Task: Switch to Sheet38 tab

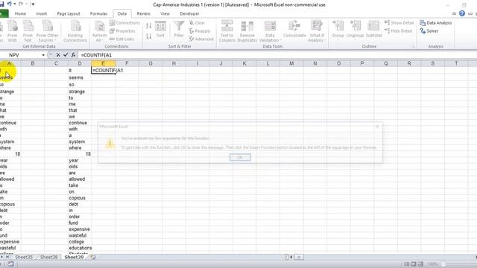Action: click(x=48, y=257)
